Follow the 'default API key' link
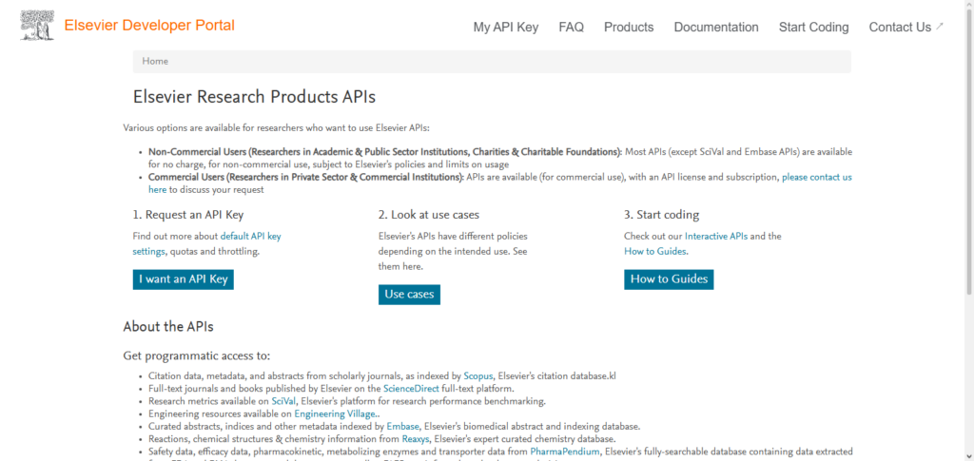Screen dimensions: 974x461 point(250,236)
